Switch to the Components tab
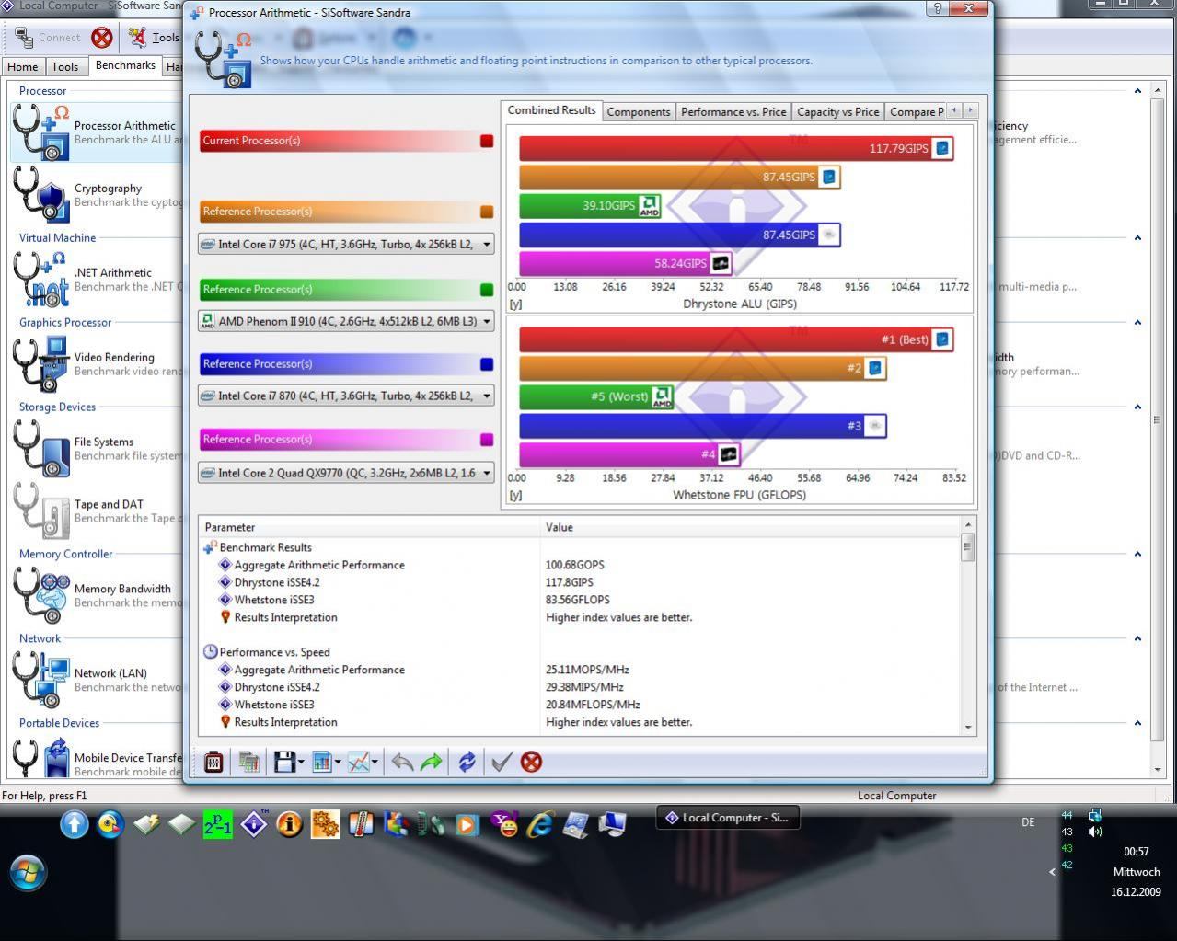The height and width of the screenshot is (941, 1177). pyautogui.click(x=639, y=112)
